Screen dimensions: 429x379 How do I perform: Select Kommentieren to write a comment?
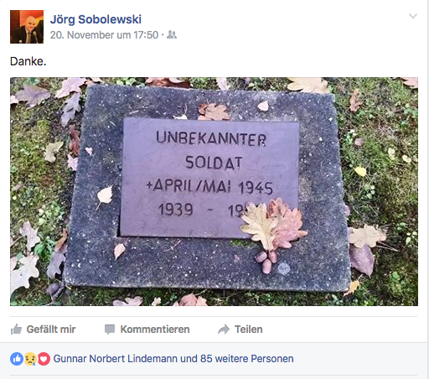click(x=155, y=330)
